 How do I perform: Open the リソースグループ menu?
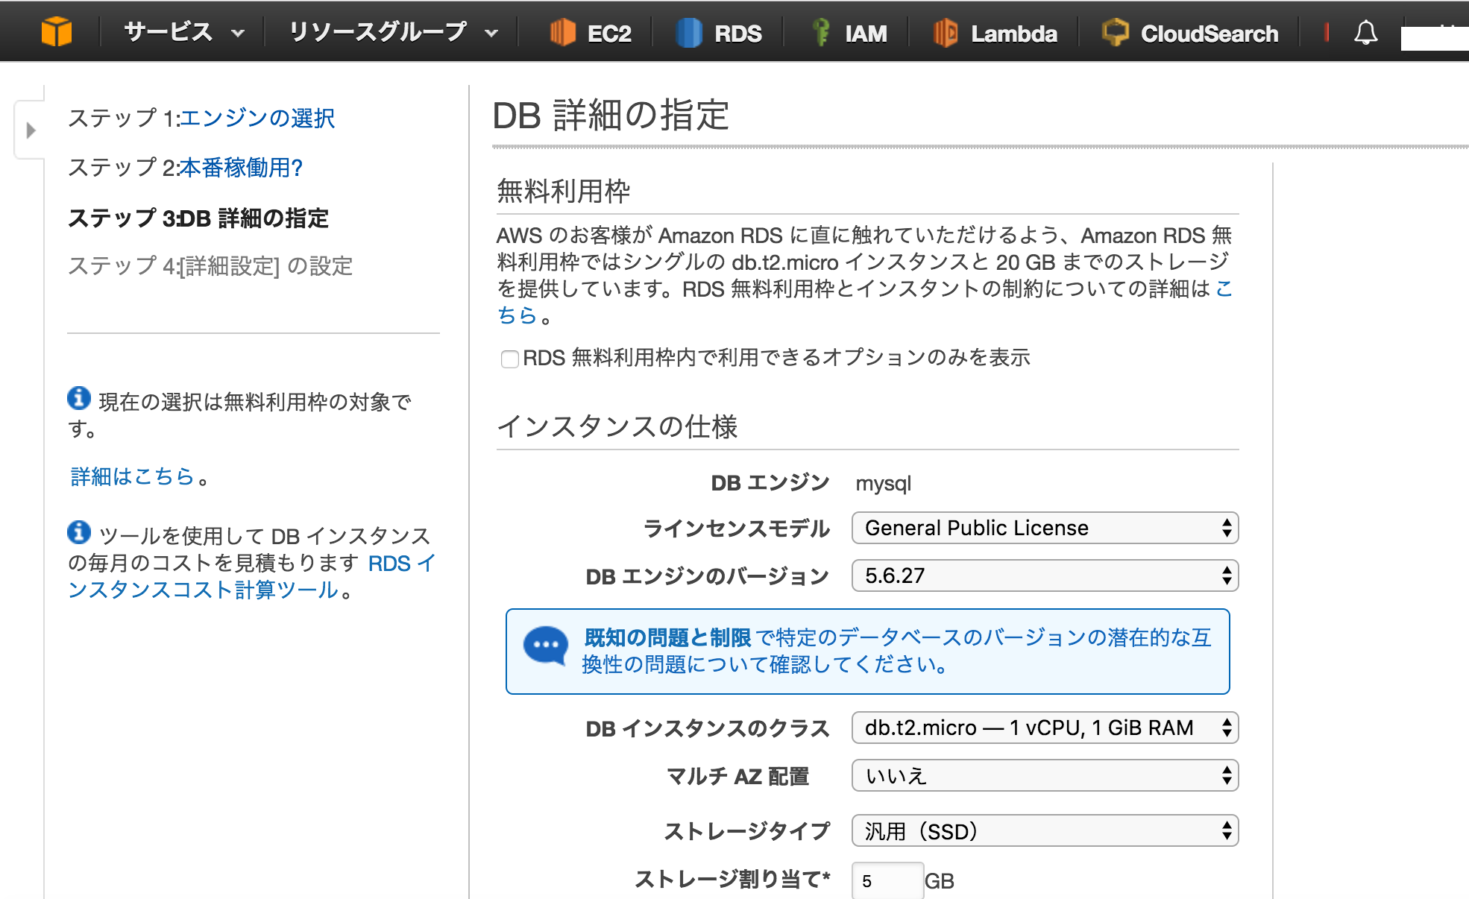click(x=393, y=32)
